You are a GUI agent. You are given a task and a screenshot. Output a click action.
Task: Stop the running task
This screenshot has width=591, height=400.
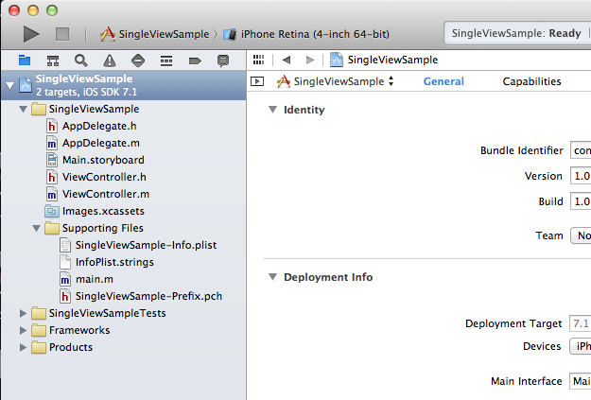click(x=62, y=34)
